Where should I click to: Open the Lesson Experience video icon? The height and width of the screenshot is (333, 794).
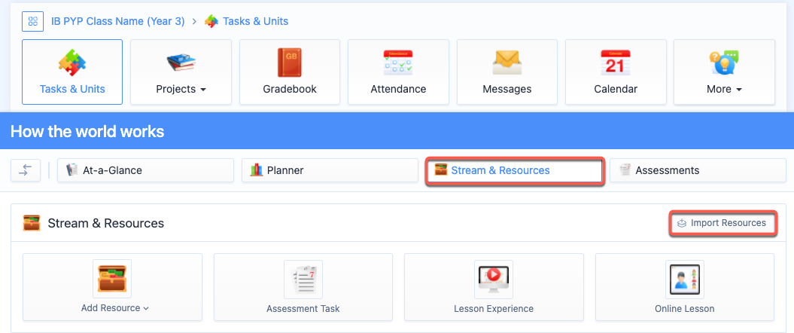pyautogui.click(x=494, y=280)
